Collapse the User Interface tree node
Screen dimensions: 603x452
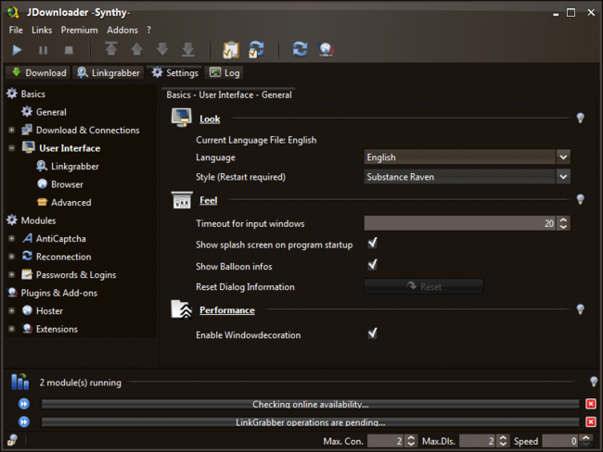[11, 148]
